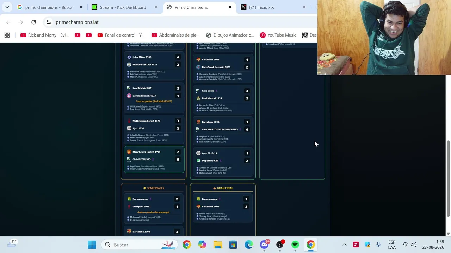Go forward with the browser arrow

(x=21, y=22)
